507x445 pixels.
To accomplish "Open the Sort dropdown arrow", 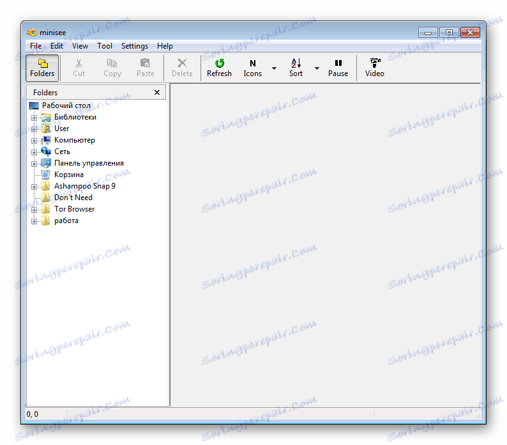I will click(317, 68).
